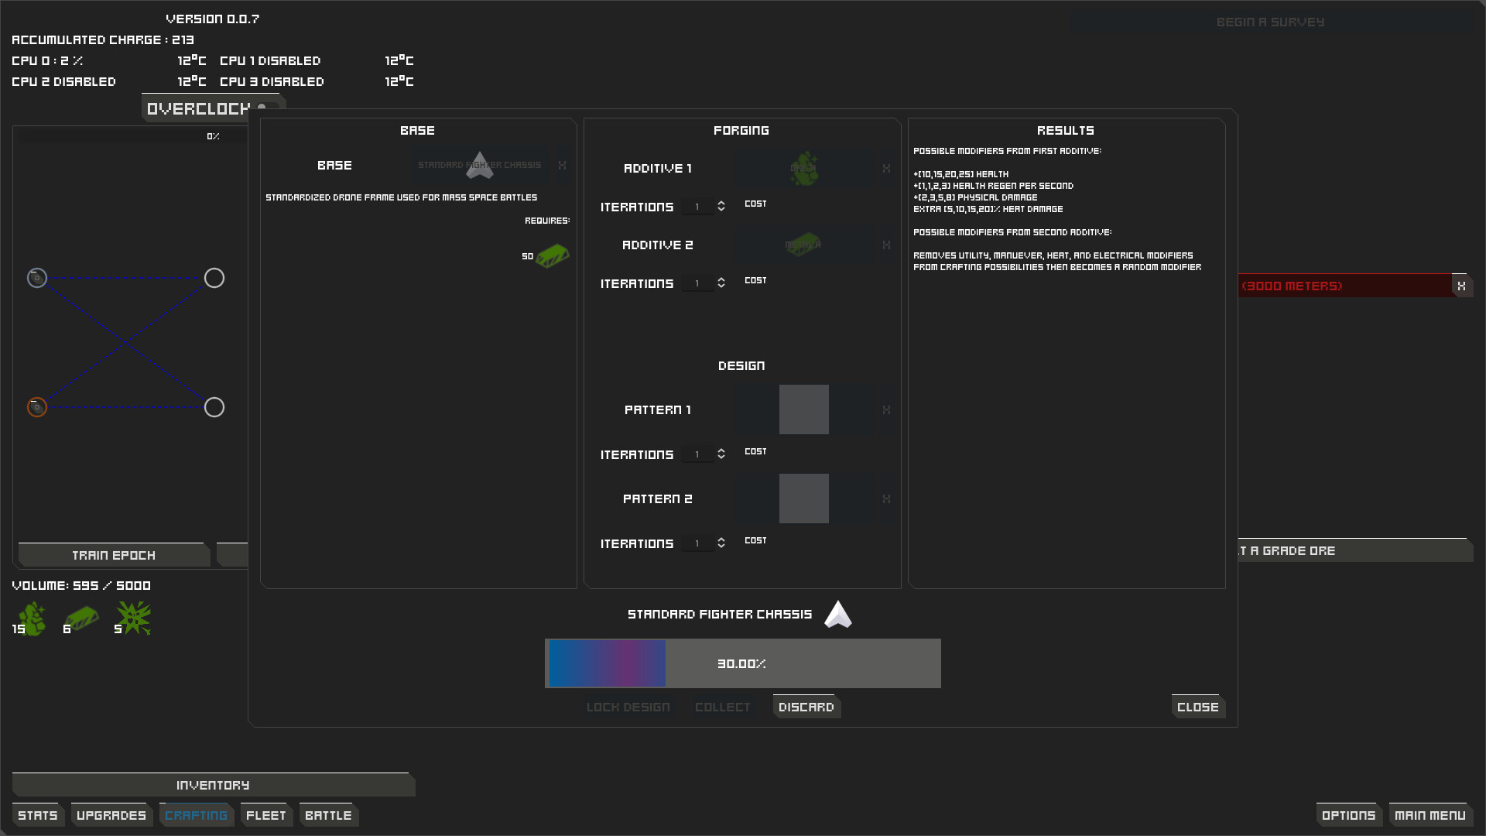Click the Train Epoch button

point(114,555)
